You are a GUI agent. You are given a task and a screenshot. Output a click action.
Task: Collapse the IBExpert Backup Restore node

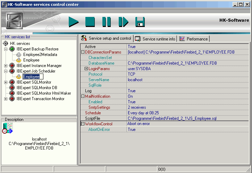tap(6, 49)
